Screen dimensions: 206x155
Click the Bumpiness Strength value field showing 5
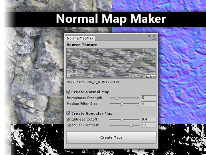[x=149, y=98]
